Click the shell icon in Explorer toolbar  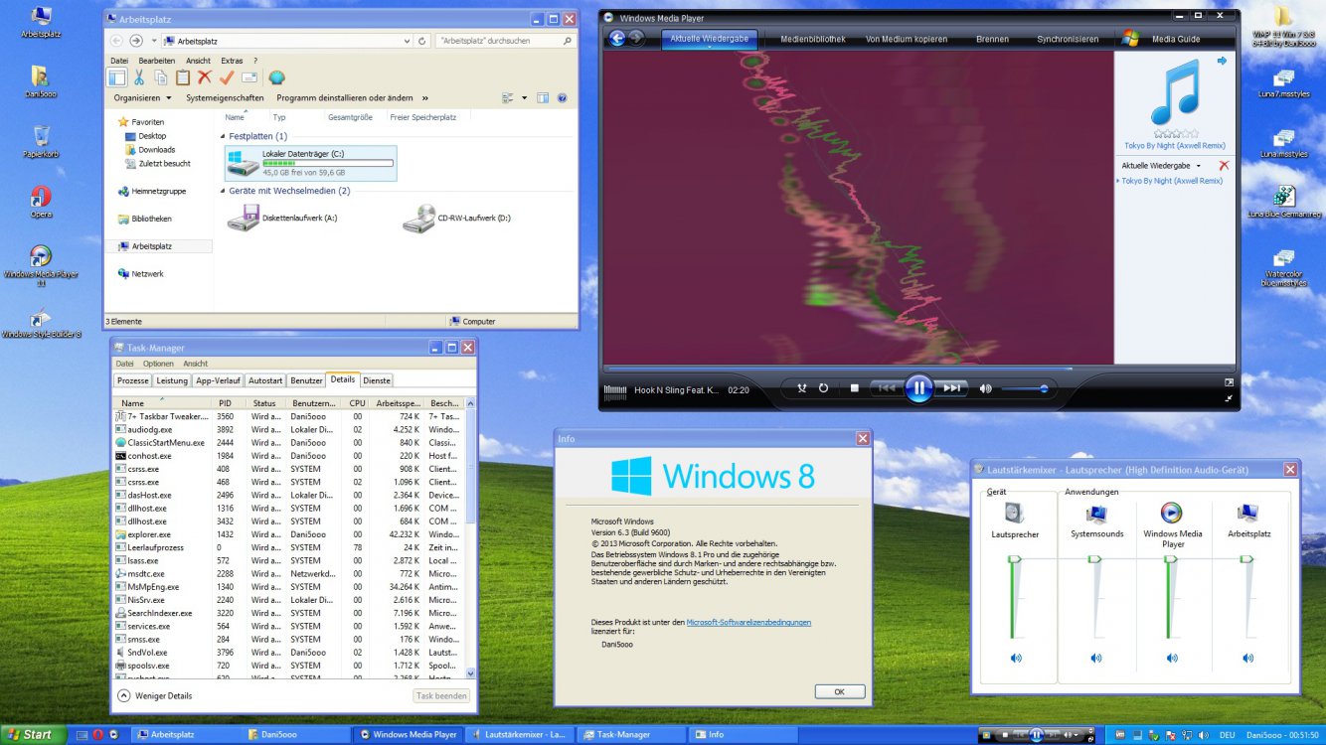coord(277,77)
